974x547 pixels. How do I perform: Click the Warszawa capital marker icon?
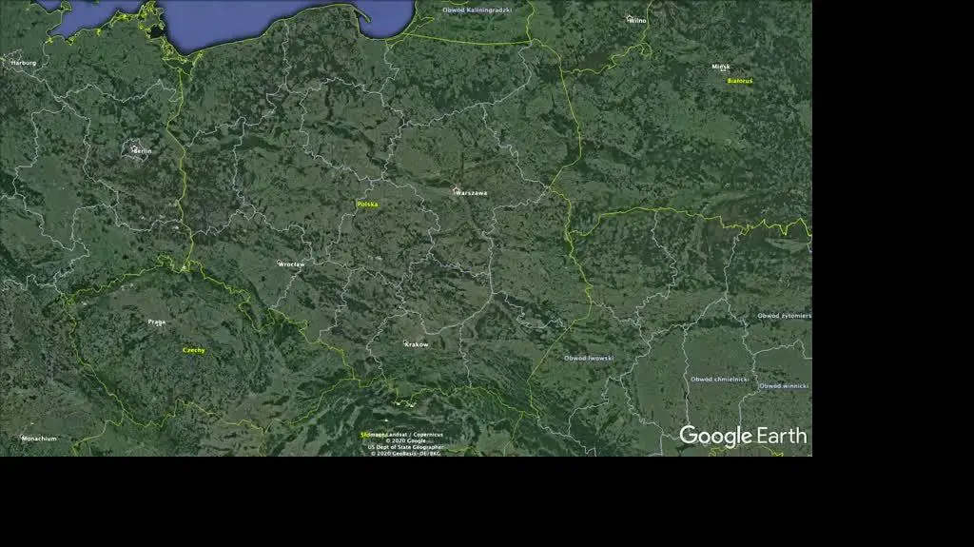click(x=456, y=190)
